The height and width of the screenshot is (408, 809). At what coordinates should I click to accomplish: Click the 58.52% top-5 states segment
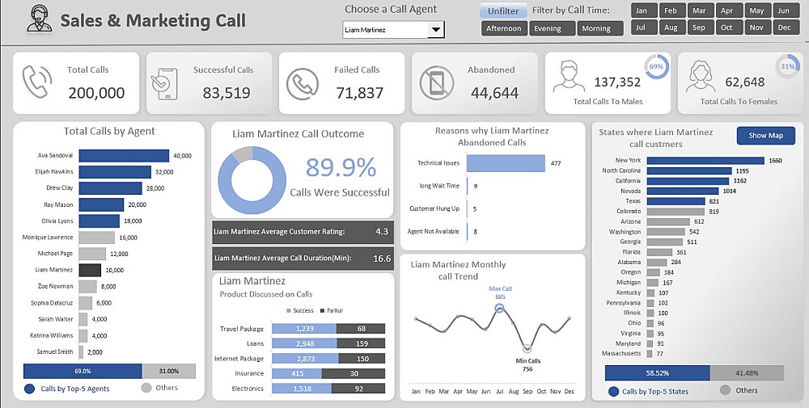(657, 373)
